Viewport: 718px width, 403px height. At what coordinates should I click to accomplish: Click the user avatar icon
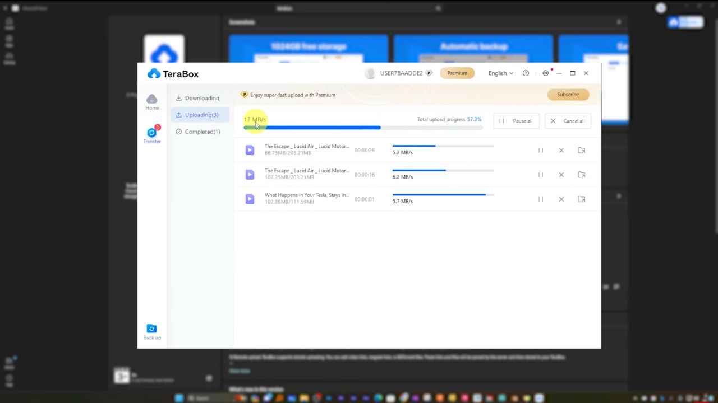(x=370, y=73)
